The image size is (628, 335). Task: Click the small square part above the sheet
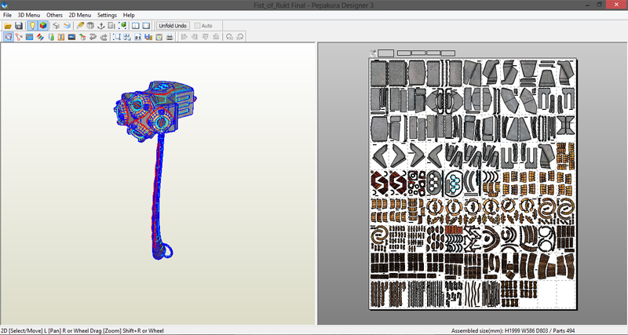pos(385,53)
